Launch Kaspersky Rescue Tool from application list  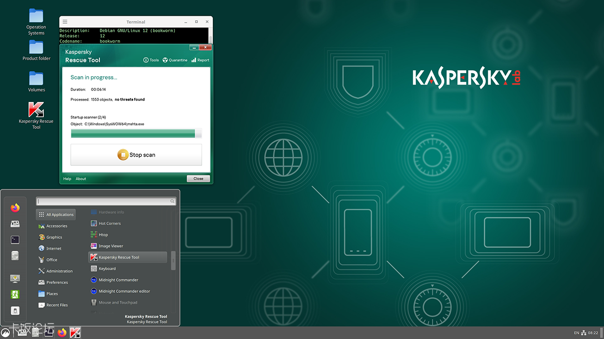[128, 257]
